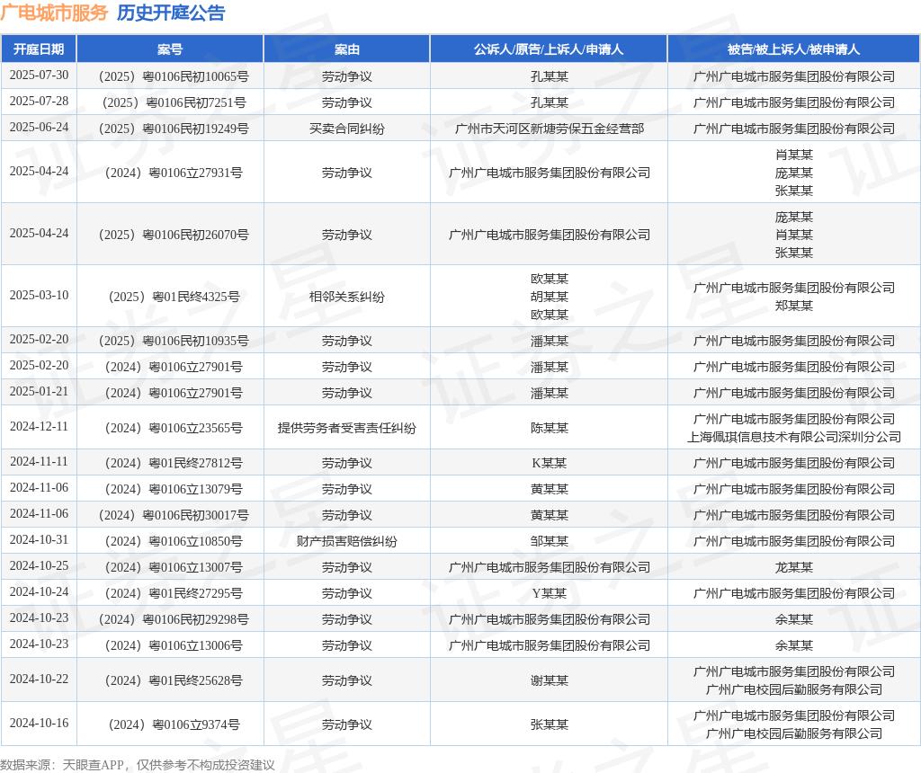The width and height of the screenshot is (921, 773).
Task: Click date cell 2025-03-10
Action: [x=39, y=295]
